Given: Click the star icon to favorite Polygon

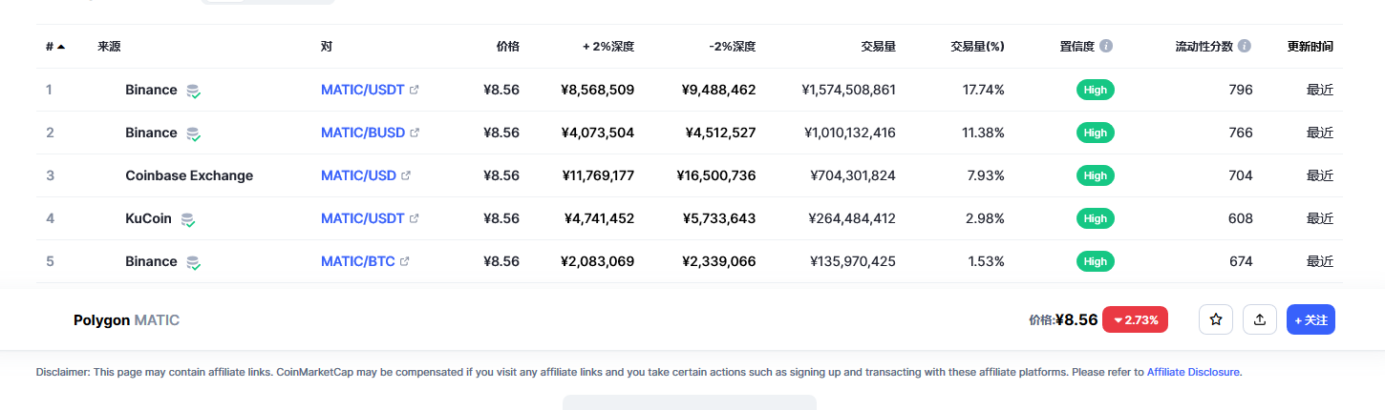Looking at the screenshot, I should click(x=1216, y=319).
